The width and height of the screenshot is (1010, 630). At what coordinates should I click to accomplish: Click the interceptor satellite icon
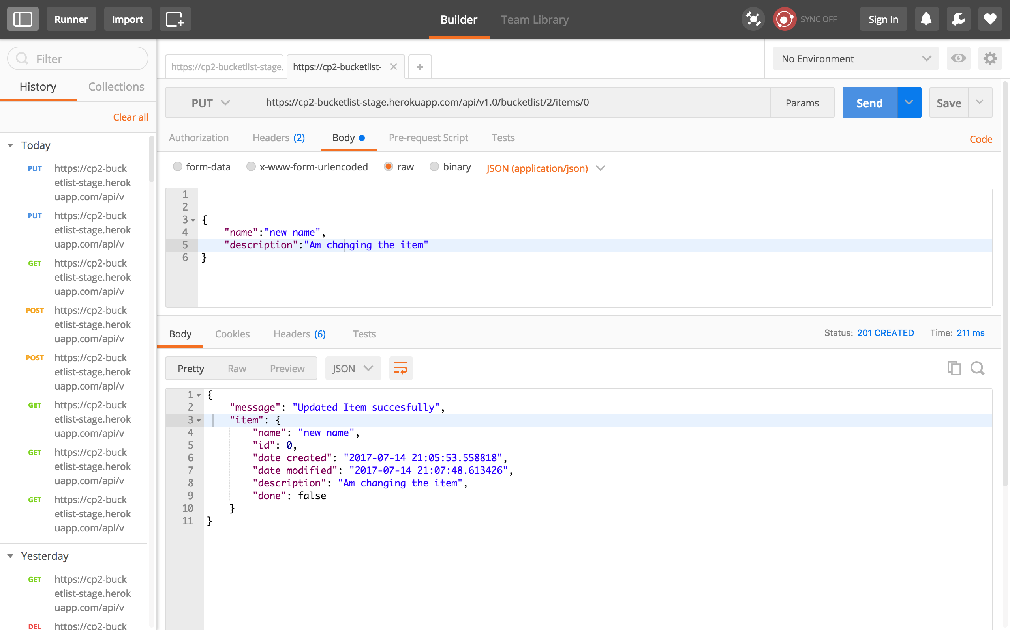pyautogui.click(x=753, y=19)
